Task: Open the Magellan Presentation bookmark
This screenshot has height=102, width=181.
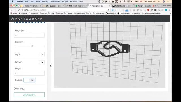Action: coord(151,14)
